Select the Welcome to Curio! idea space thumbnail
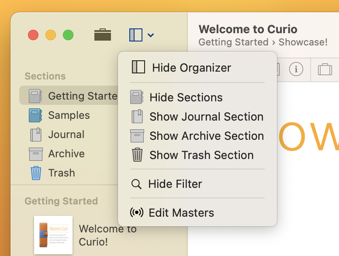Viewport: 339px width, 256px height. (53, 235)
